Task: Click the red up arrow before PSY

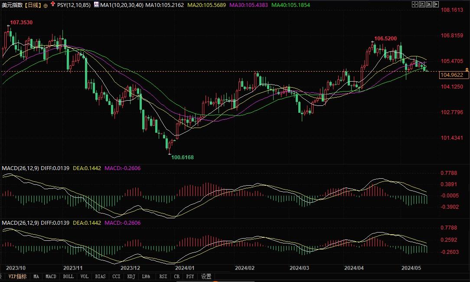Action: pos(53,5)
